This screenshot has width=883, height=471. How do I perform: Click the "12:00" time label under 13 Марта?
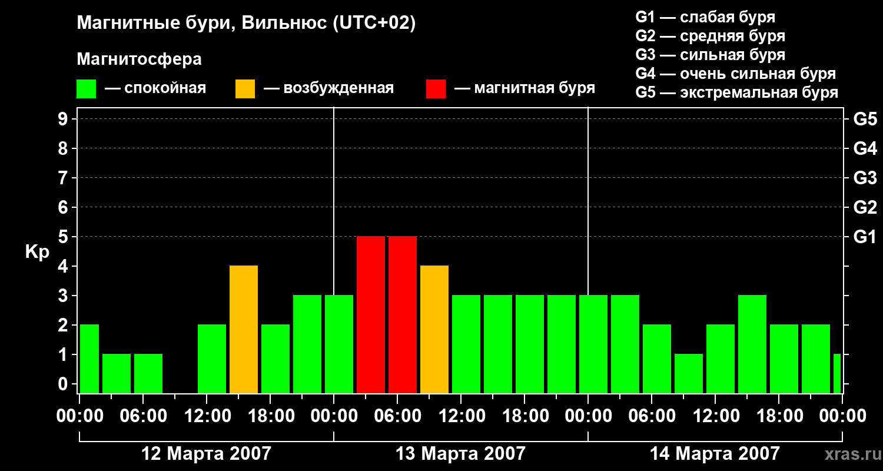click(461, 416)
